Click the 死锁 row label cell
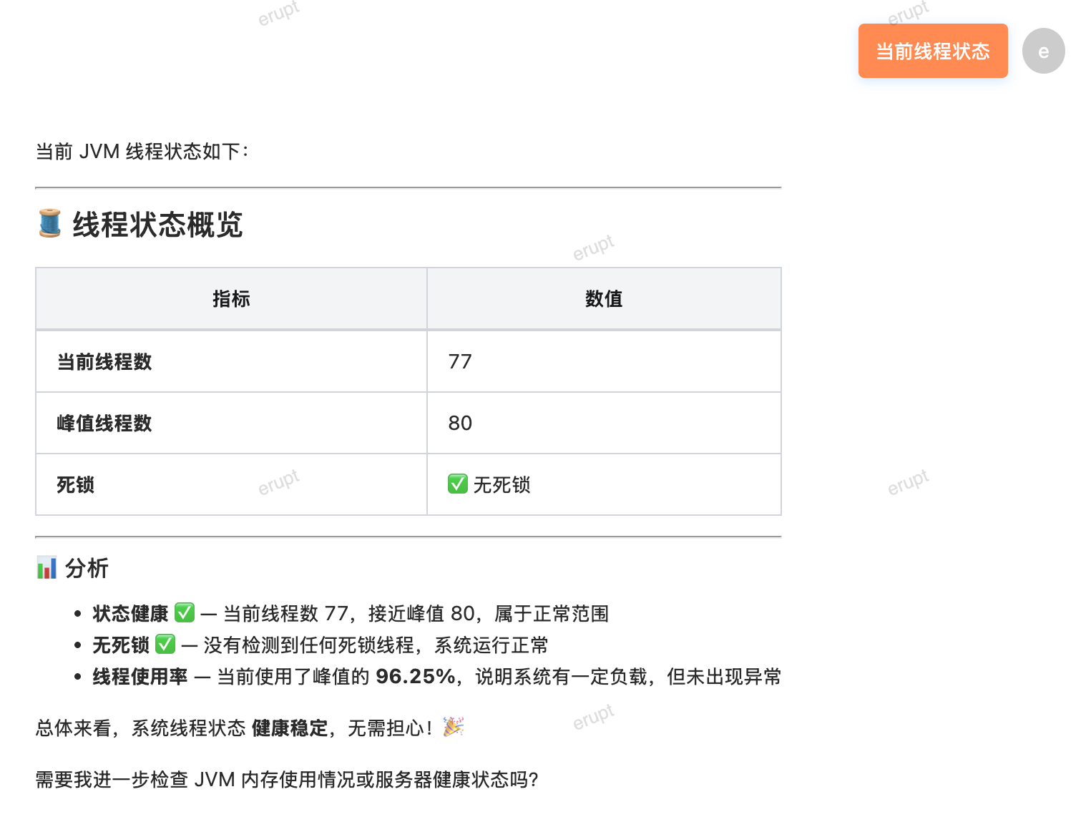This screenshot has height=817, width=1086. point(231,485)
